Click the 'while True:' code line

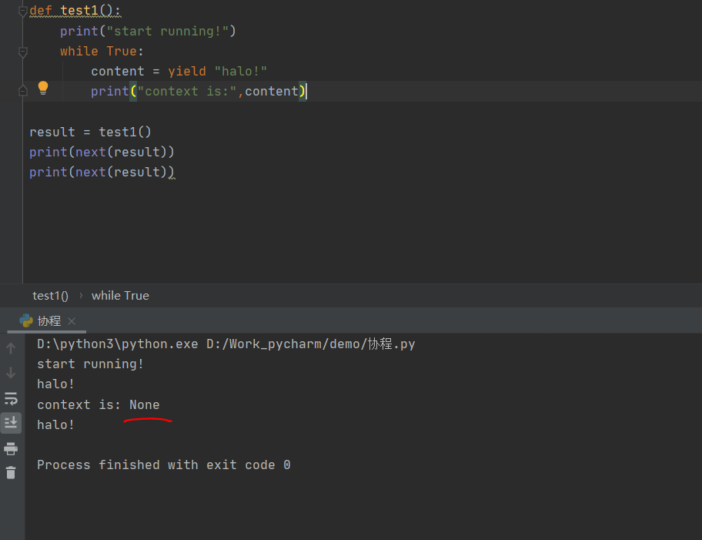(102, 51)
